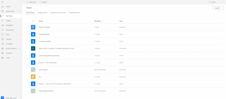The image size is (226, 99).
Task: Click the flow type column header icon
Action: [33, 21]
